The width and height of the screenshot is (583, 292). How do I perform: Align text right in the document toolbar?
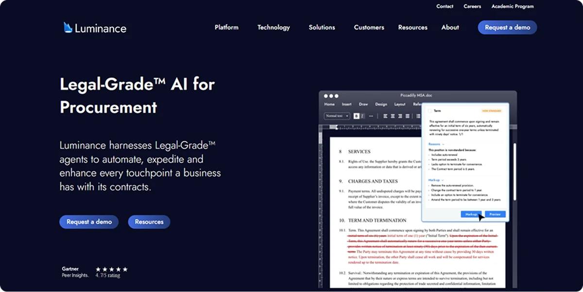tap(400, 116)
